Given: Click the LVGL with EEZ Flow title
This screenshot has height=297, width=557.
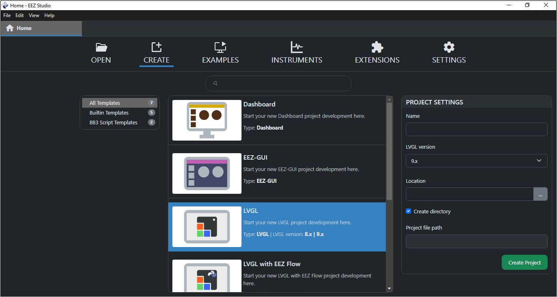Looking at the screenshot, I should (272, 264).
